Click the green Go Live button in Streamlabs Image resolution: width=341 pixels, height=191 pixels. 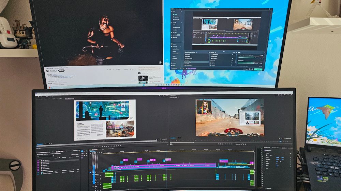258,70
